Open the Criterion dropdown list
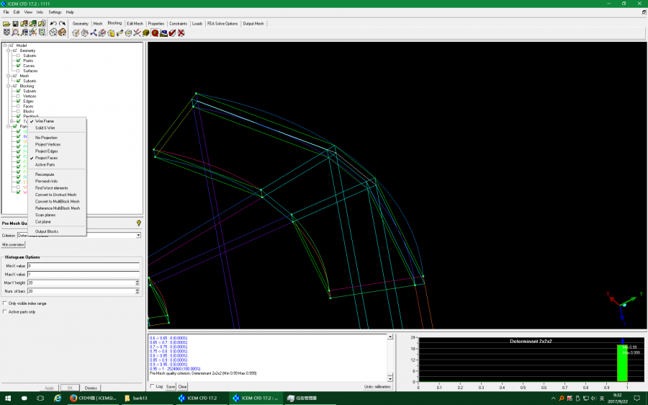 pos(138,235)
